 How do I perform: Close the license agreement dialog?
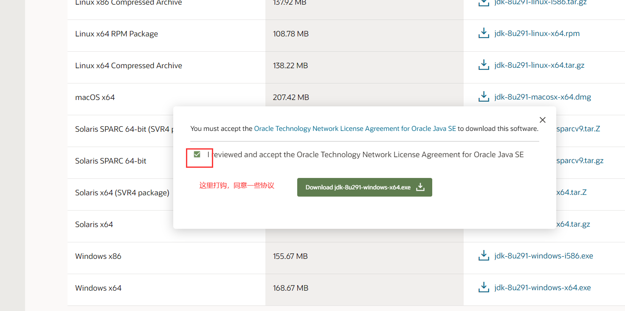pyautogui.click(x=542, y=120)
